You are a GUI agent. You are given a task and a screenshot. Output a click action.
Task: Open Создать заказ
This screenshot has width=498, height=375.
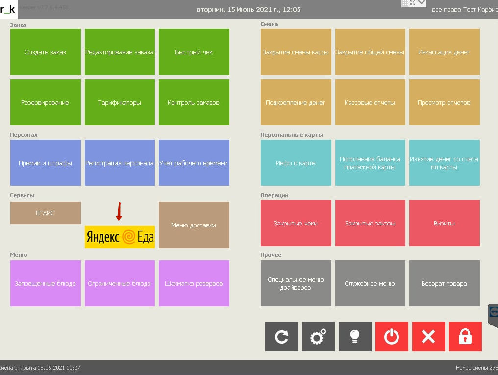click(46, 52)
